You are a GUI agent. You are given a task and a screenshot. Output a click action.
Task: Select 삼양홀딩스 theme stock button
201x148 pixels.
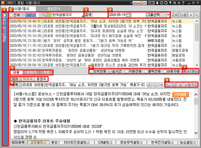(38, 142)
